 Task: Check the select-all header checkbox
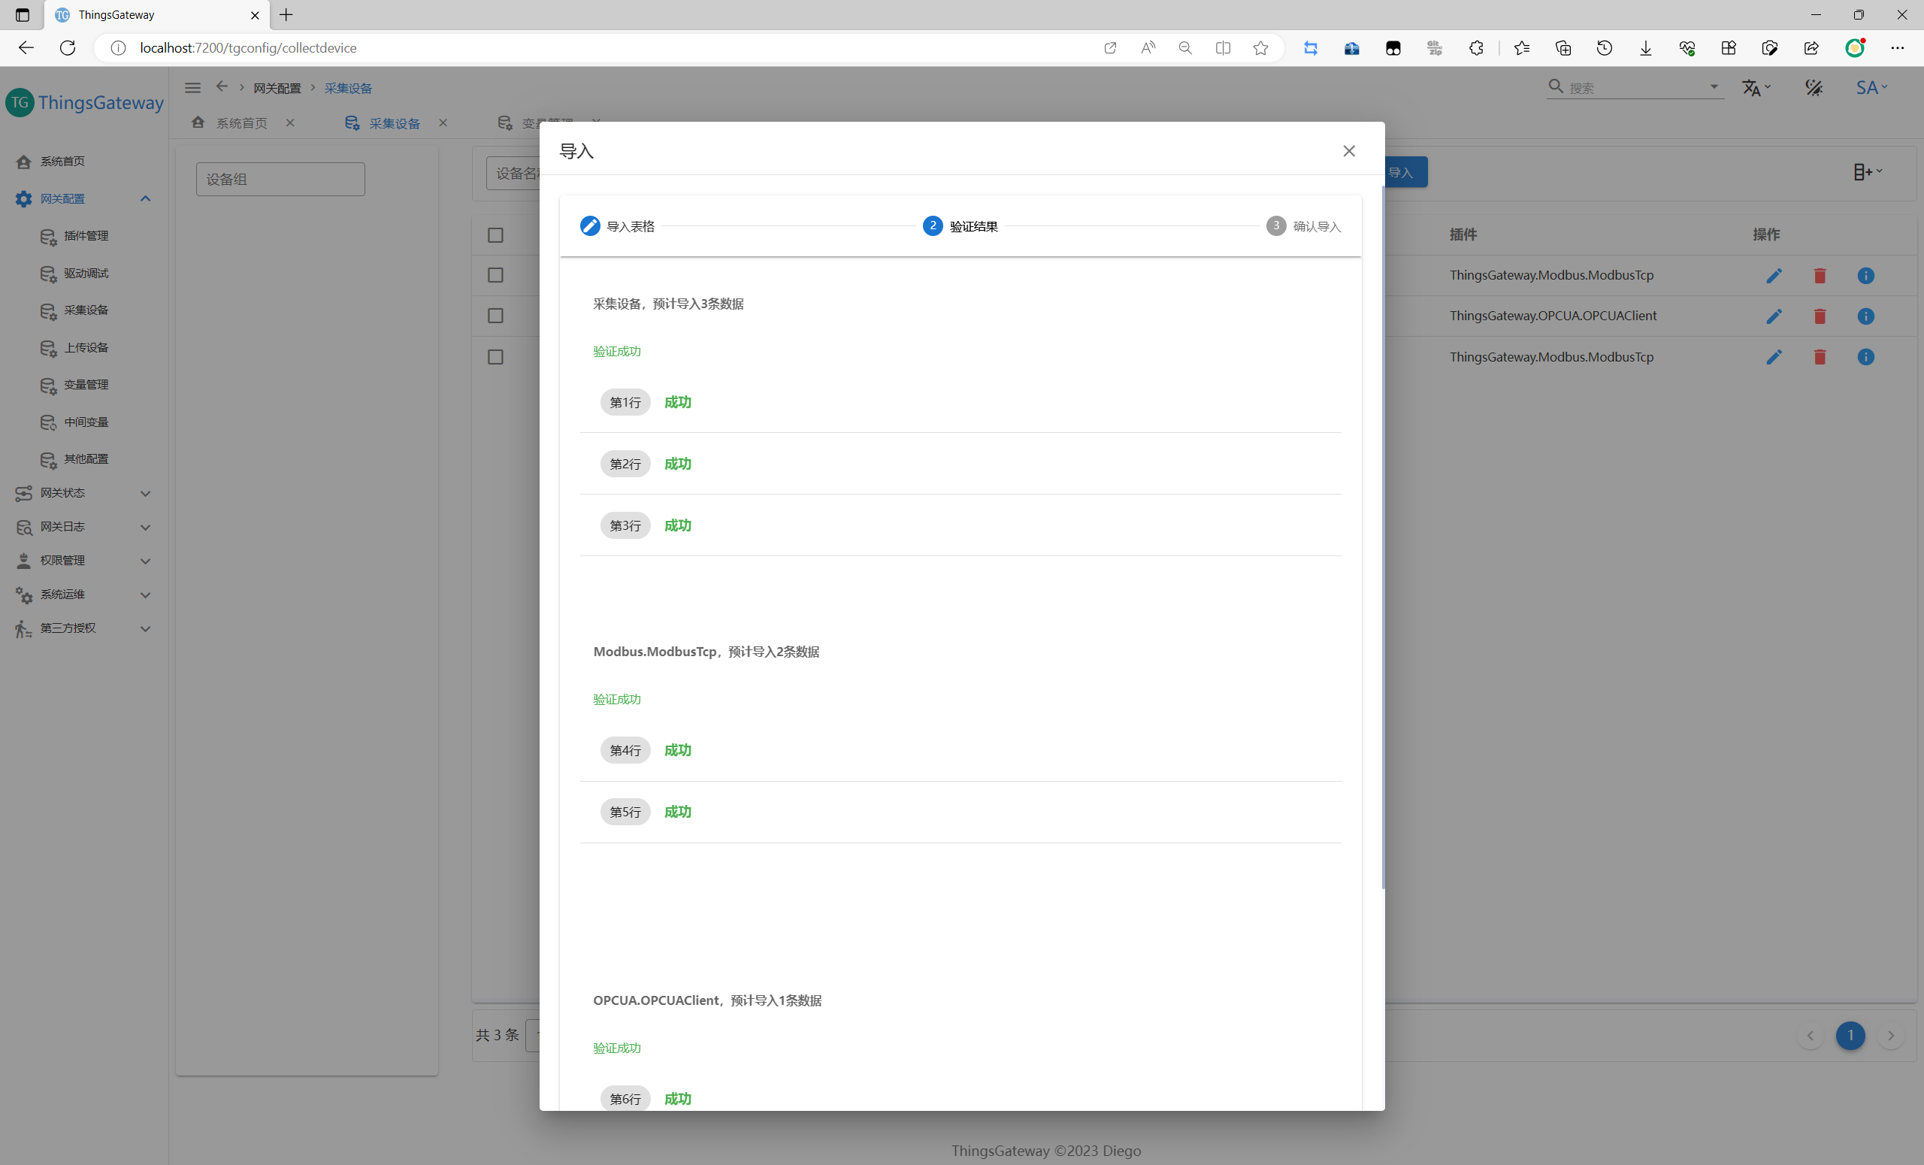tap(495, 235)
